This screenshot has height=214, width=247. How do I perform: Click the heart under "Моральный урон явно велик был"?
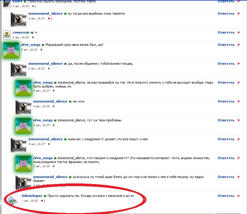(x=41, y=50)
